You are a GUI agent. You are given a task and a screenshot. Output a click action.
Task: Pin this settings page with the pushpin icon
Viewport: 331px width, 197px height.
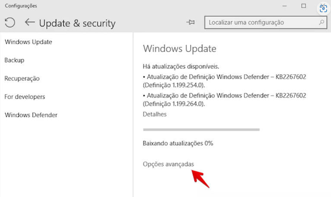coord(191,22)
